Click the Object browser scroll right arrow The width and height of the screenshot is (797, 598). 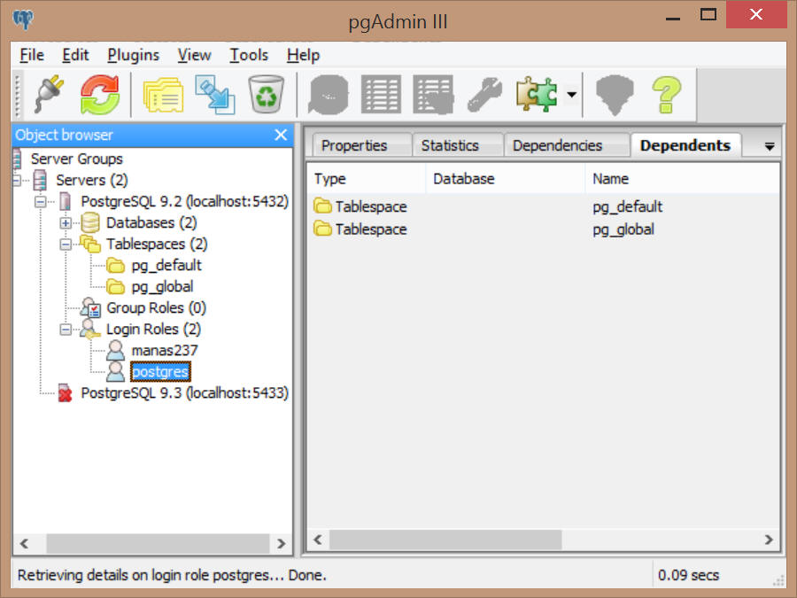pos(281,543)
